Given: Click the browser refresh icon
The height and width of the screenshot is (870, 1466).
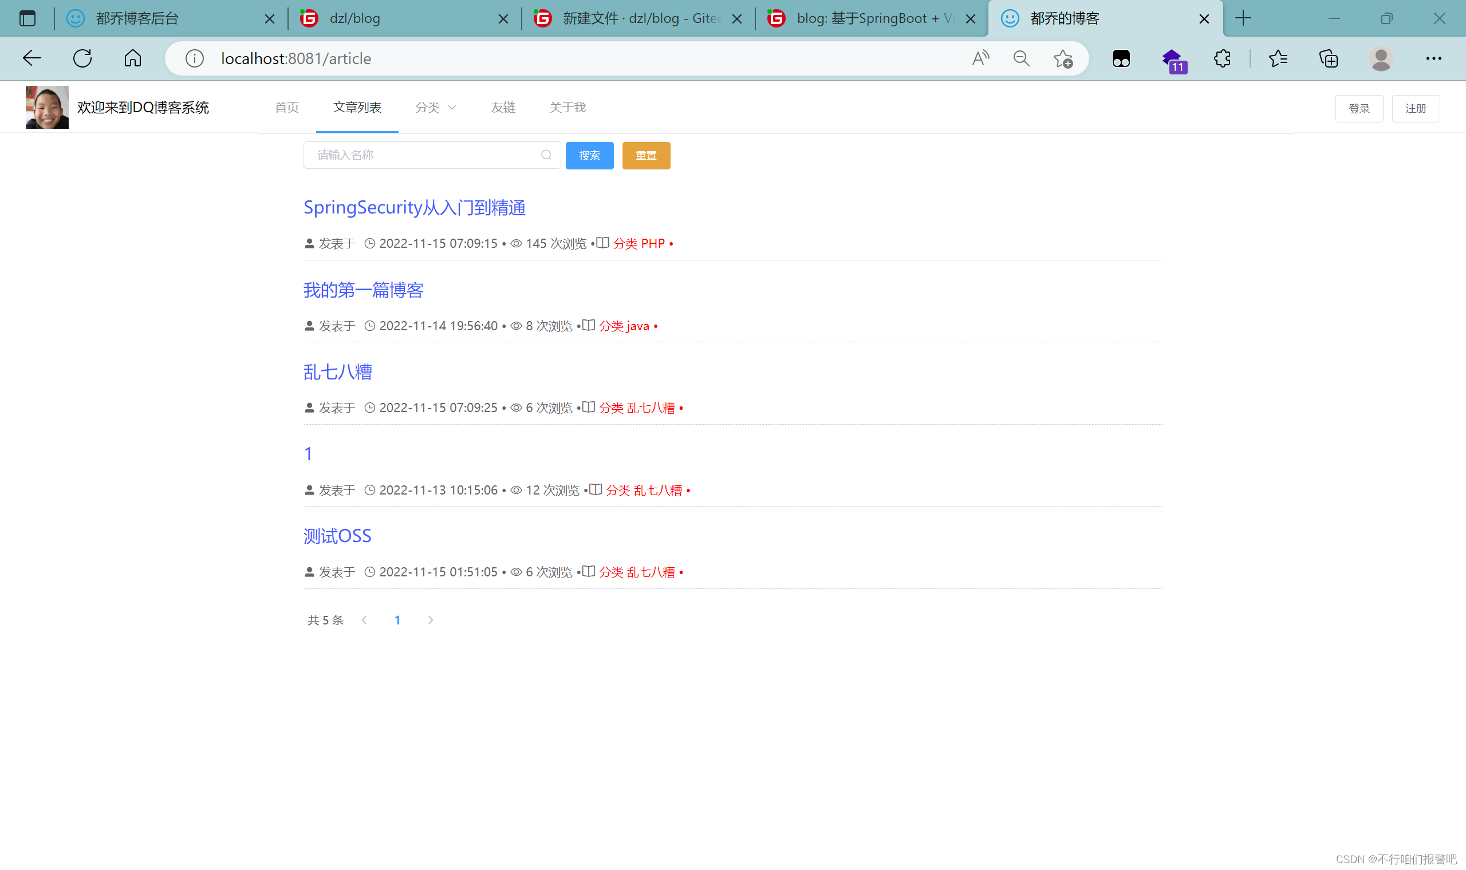Looking at the screenshot, I should [x=82, y=58].
